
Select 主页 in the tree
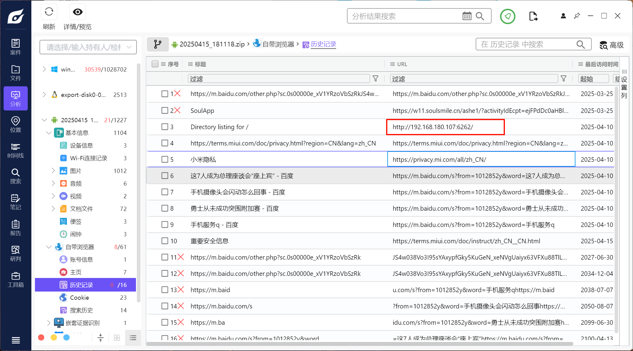pyautogui.click(x=76, y=272)
